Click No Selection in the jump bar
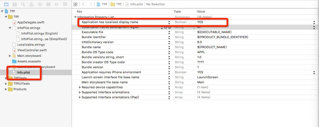Viewport: 319px width, 127px height. pos(156,4)
